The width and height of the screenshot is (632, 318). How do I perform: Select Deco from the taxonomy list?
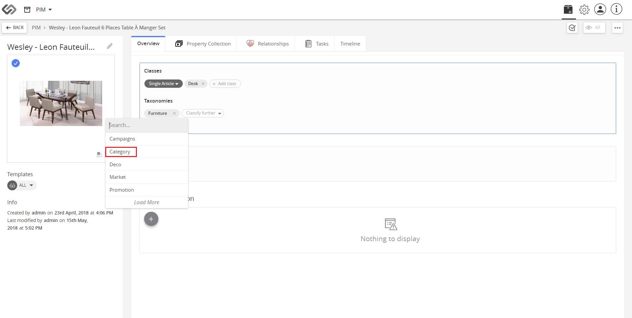coord(147,165)
